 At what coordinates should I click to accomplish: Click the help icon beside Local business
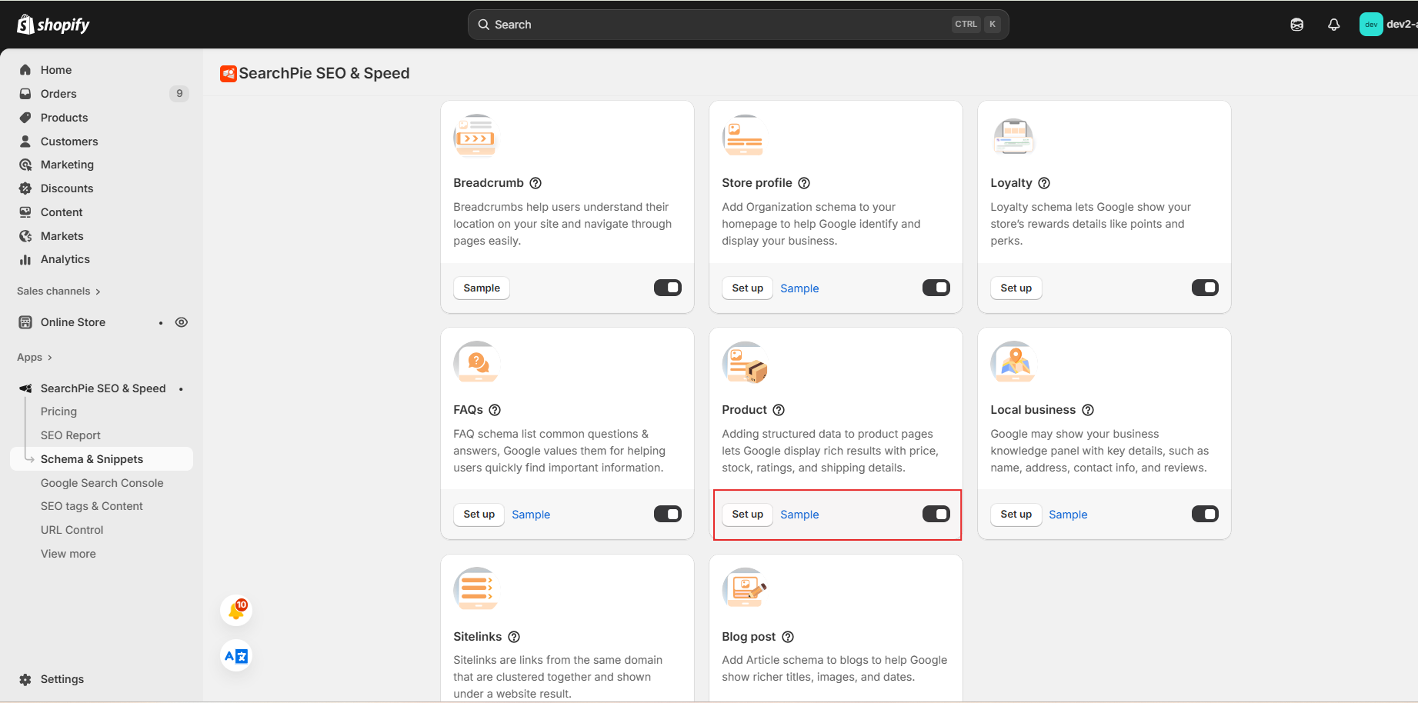pyautogui.click(x=1088, y=410)
